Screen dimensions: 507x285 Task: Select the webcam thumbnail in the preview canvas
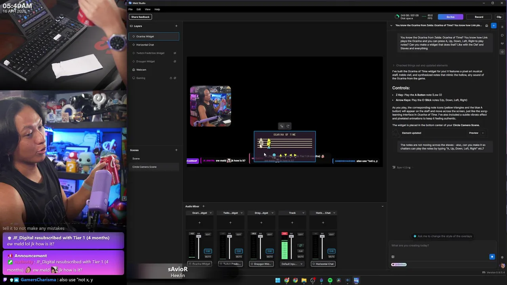point(210,106)
